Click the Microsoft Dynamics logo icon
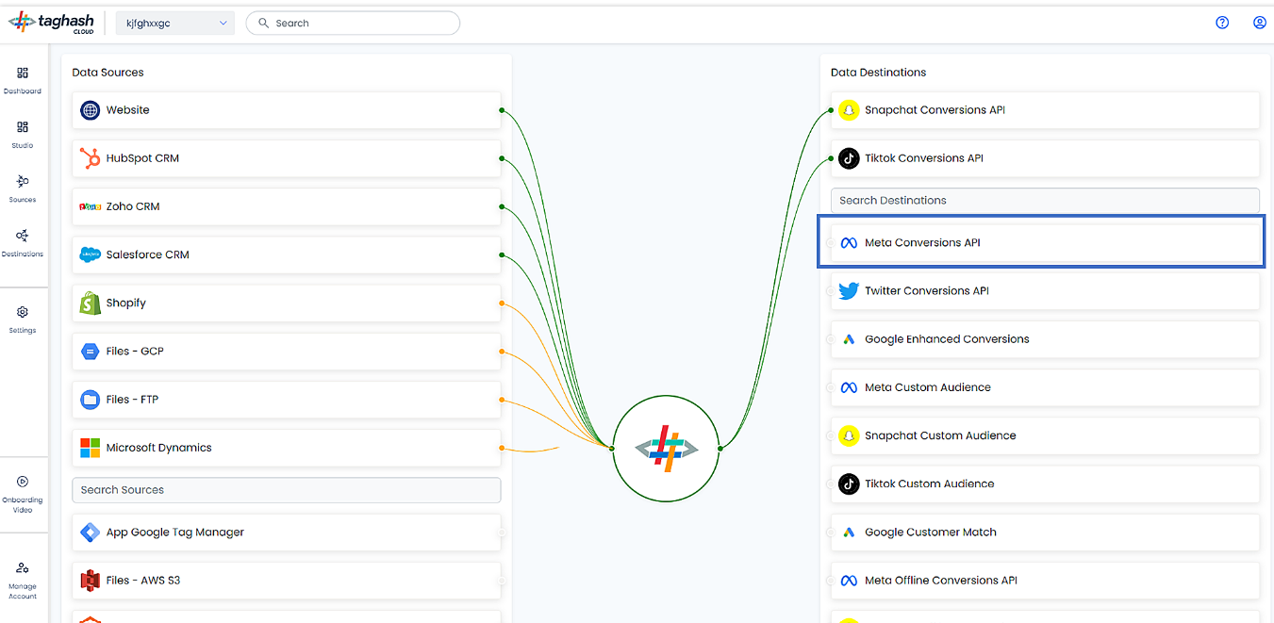Viewport: 1274px width, 623px height. pyautogui.click(x=90, y=448)
